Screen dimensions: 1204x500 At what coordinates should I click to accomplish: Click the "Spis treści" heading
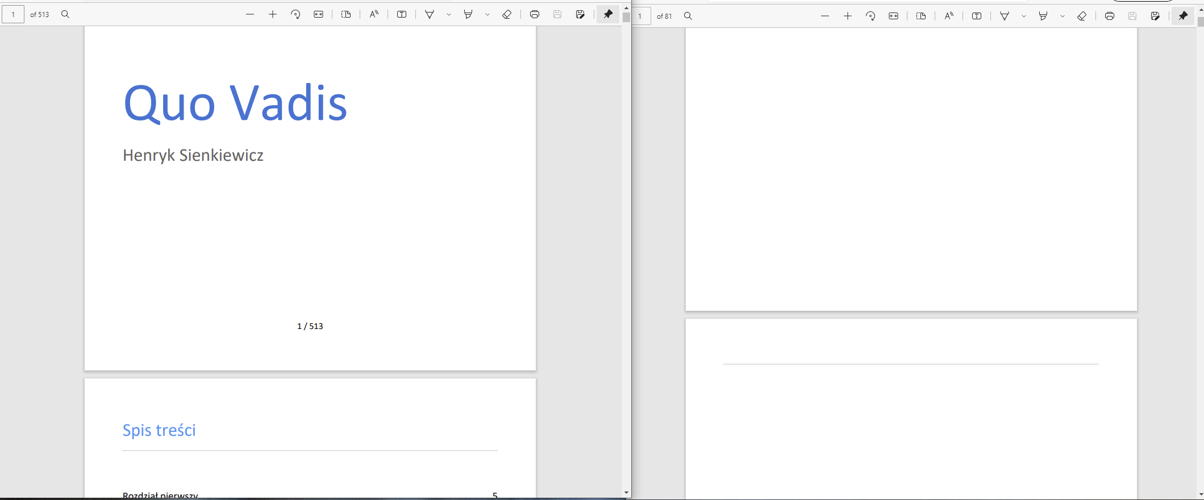point(159,430)
